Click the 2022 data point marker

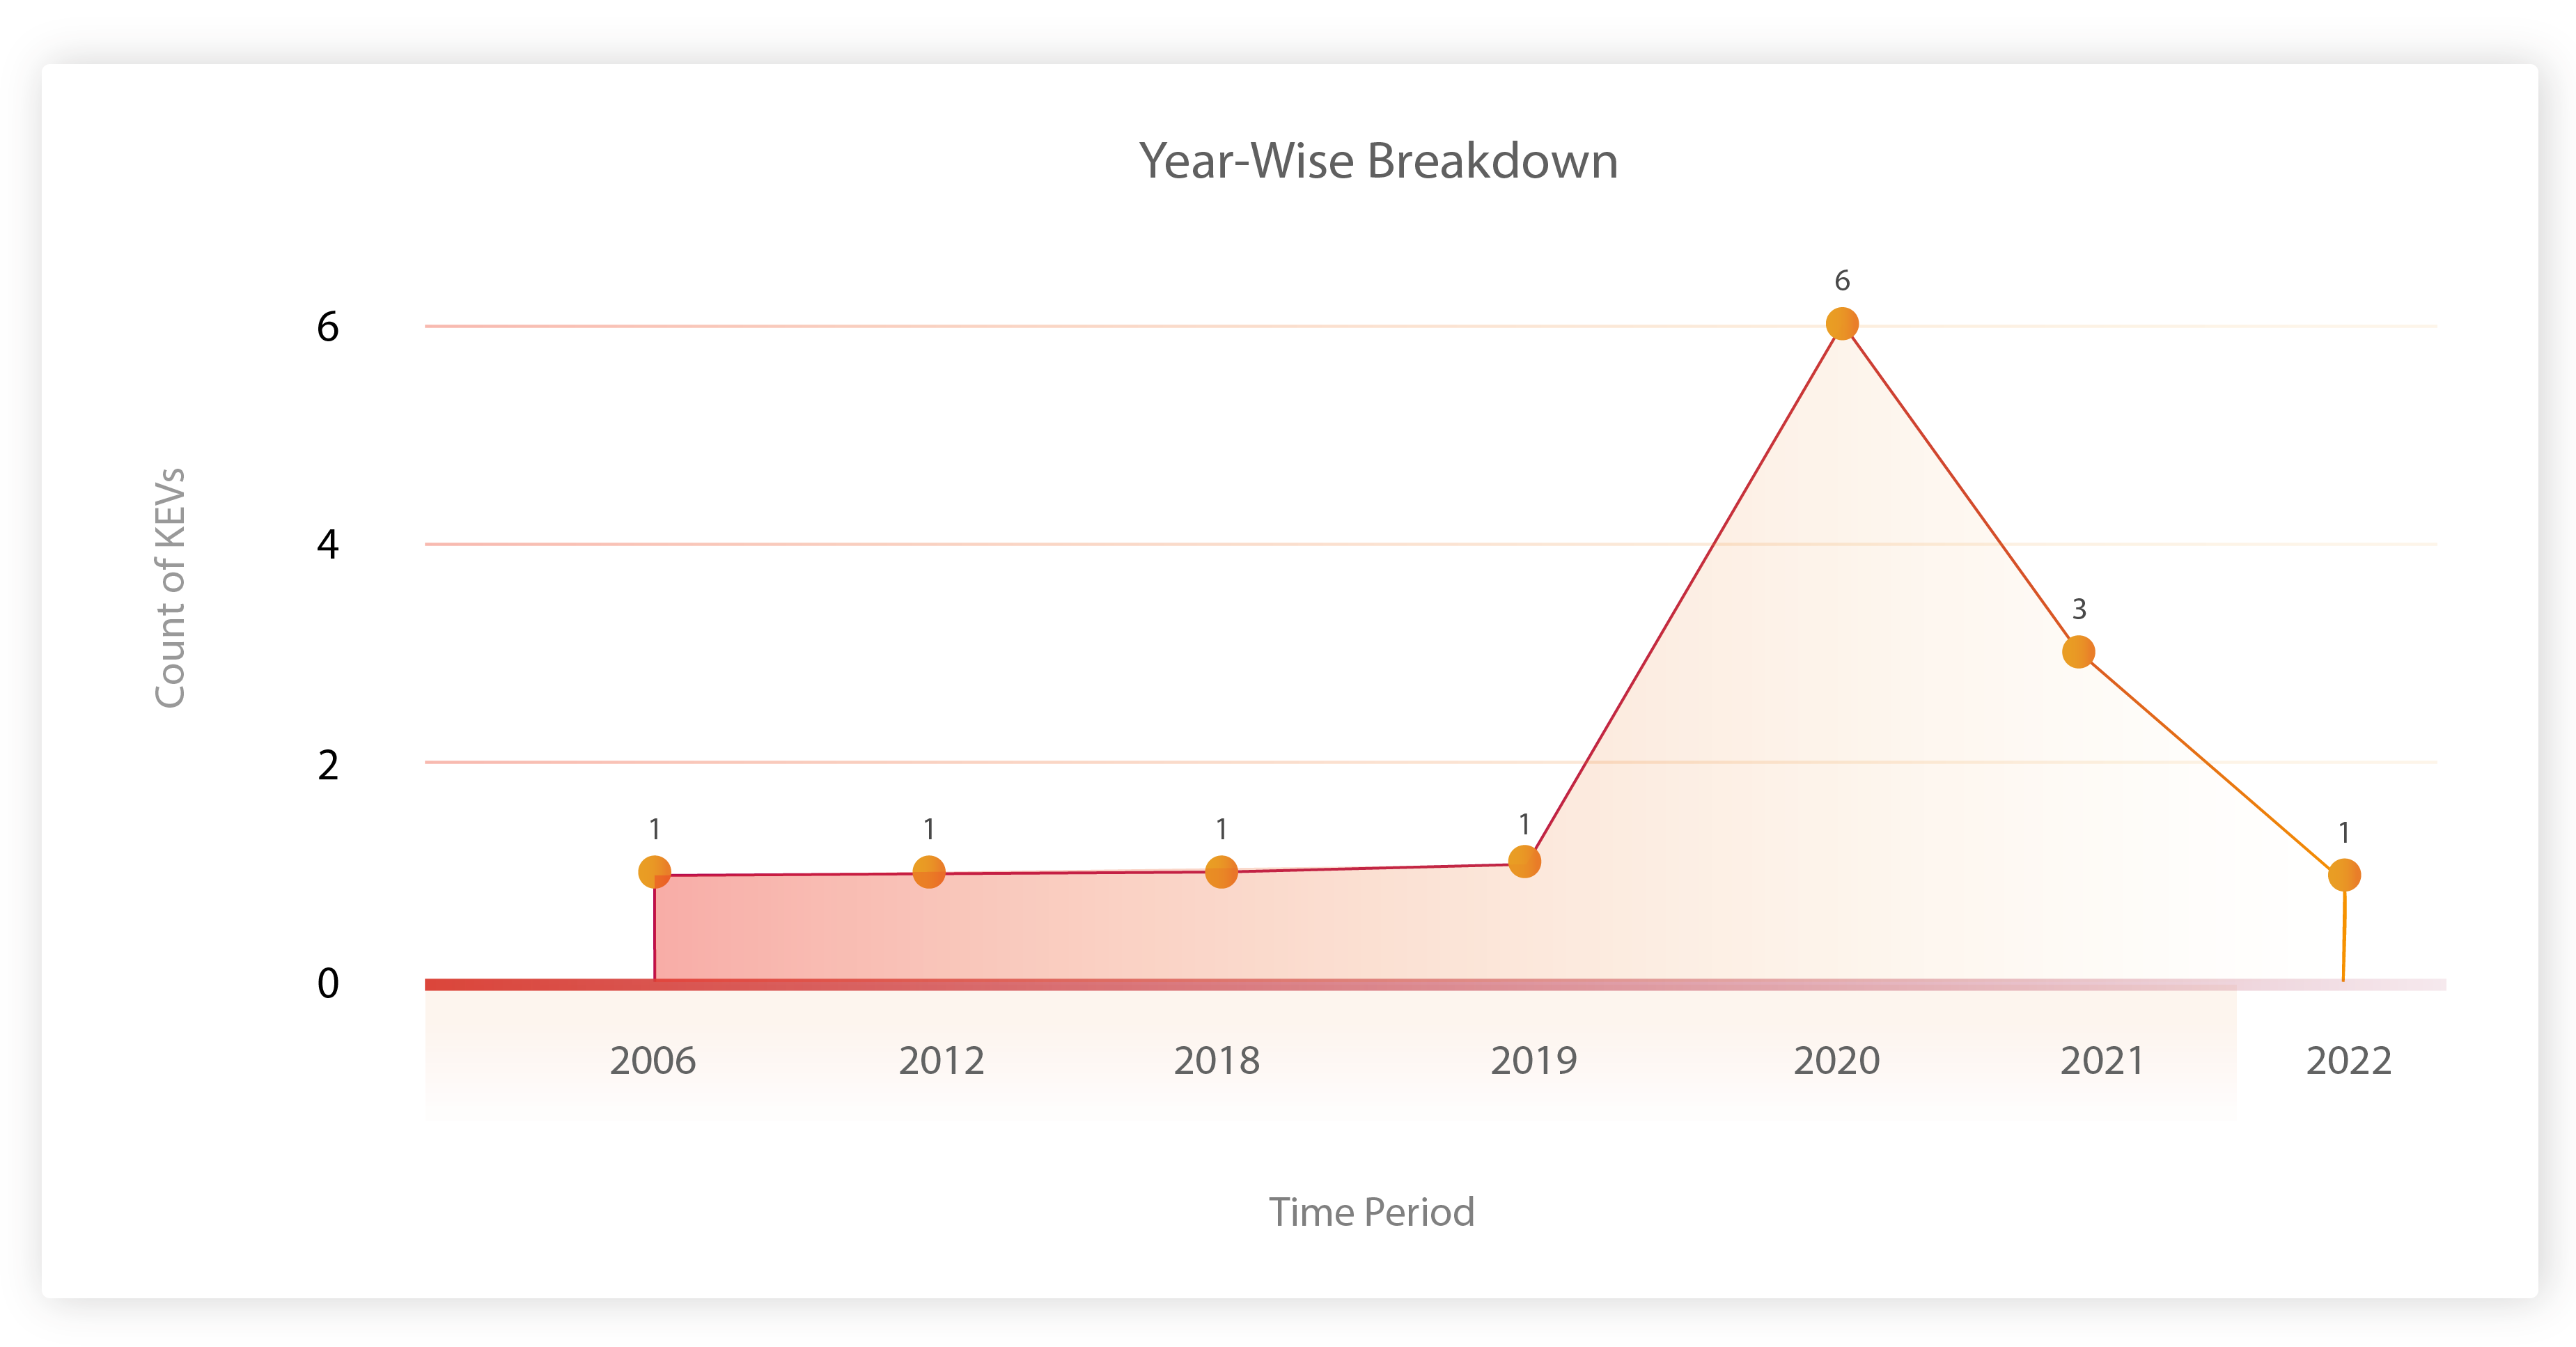click(2344, 875)
